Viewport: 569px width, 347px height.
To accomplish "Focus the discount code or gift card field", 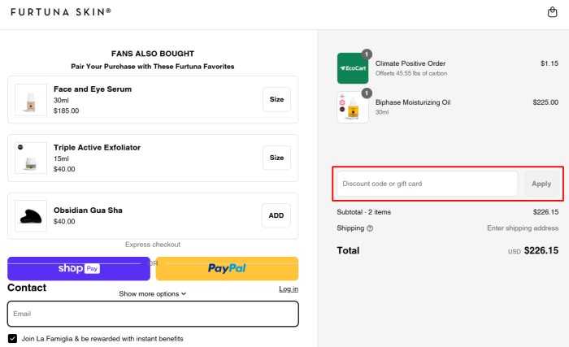I will pyautogui.click(x=427, y=184).
